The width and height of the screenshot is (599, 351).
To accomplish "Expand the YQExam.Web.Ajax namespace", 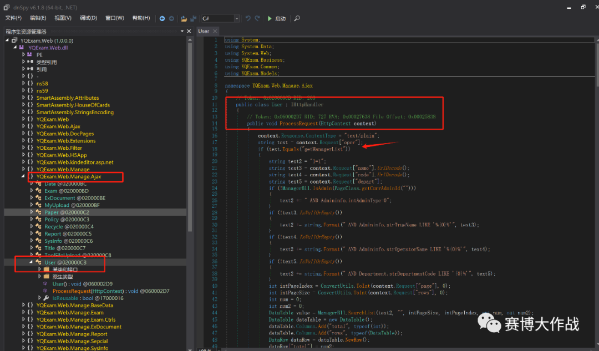I will point(23,126).
